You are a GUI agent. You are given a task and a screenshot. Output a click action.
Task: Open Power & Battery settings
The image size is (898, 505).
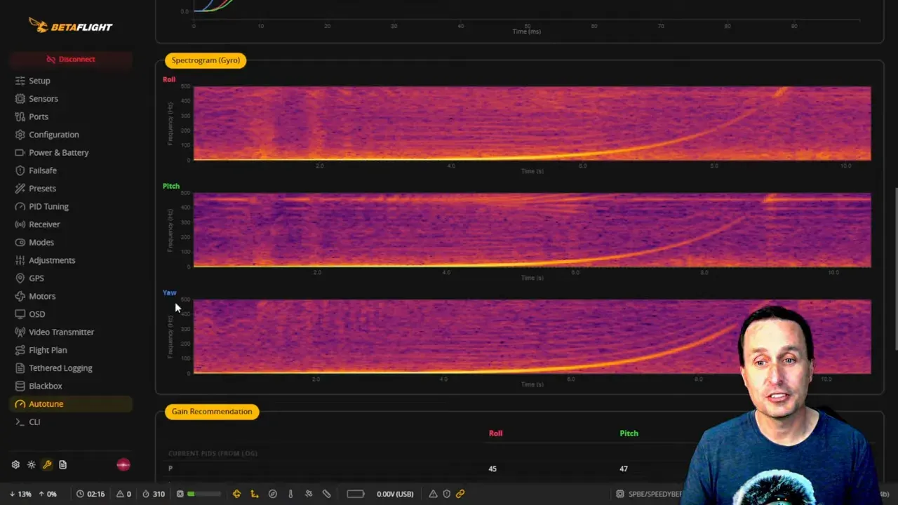click(x=70, y=152)
